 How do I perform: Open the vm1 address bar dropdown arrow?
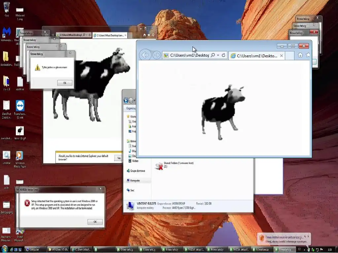pyautogui.click(x=218, y=55)
